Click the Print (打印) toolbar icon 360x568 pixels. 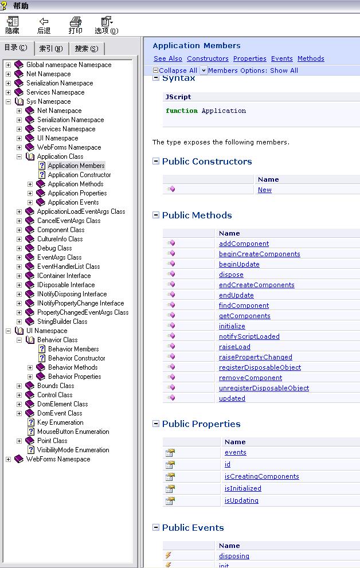click(75, 22)
